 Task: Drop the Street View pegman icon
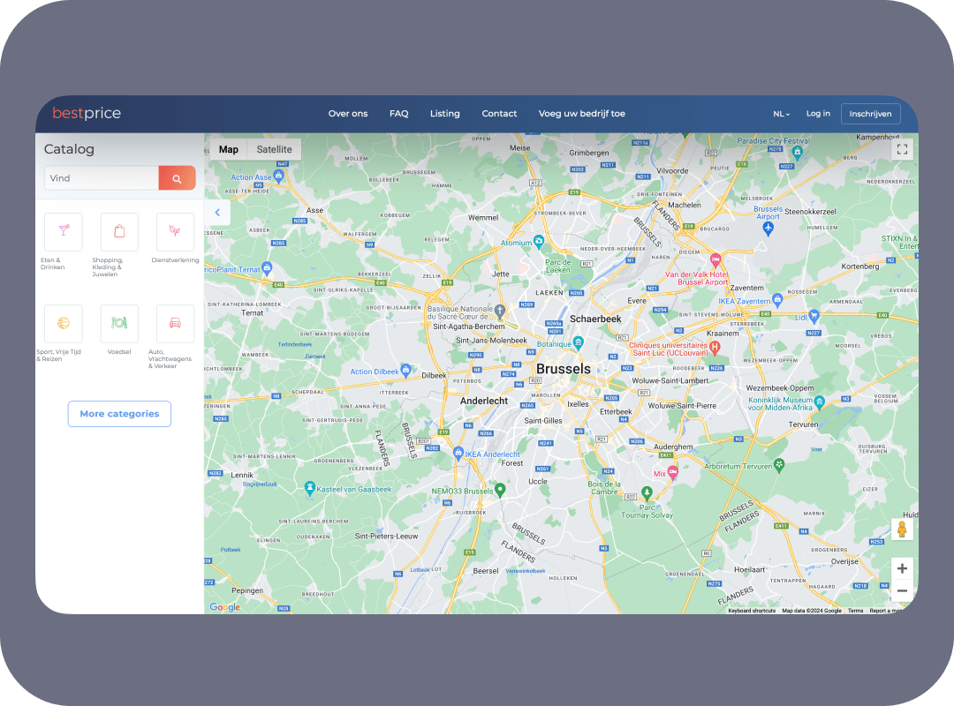coord(902,529)
